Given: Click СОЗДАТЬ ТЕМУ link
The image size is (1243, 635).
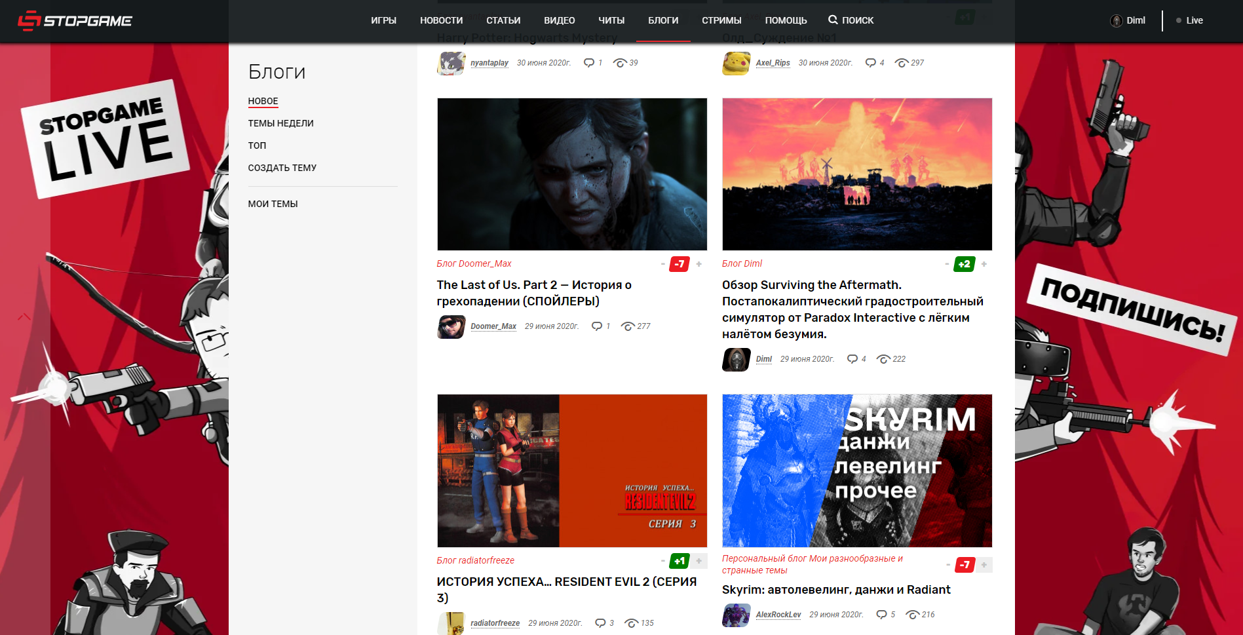Looking at the screenshot, I should (x=282, y=168).
